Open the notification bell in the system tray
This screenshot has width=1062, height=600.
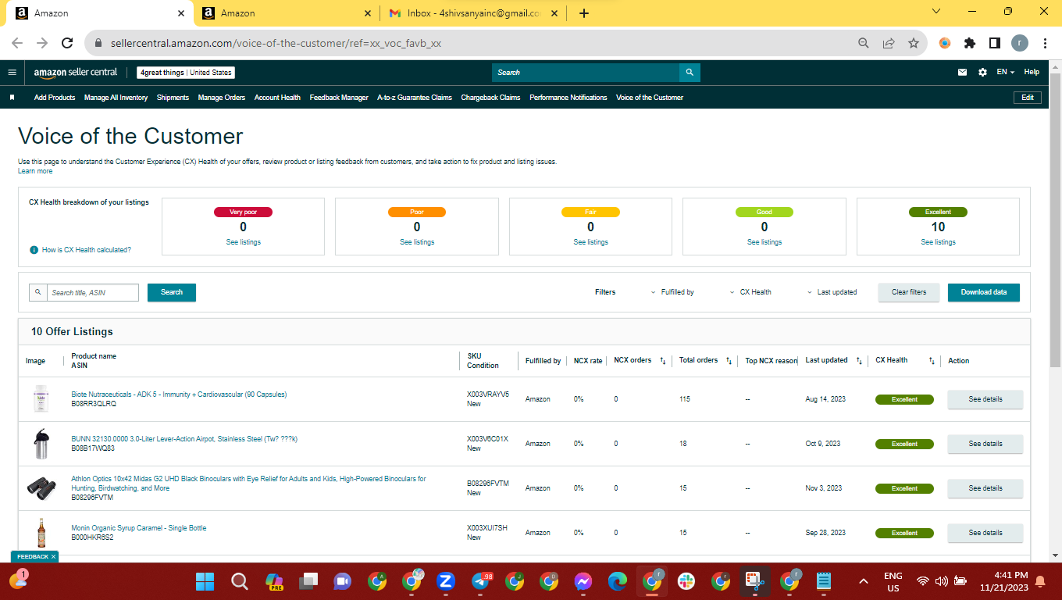pyautogui.click(x=1040, y=581)
